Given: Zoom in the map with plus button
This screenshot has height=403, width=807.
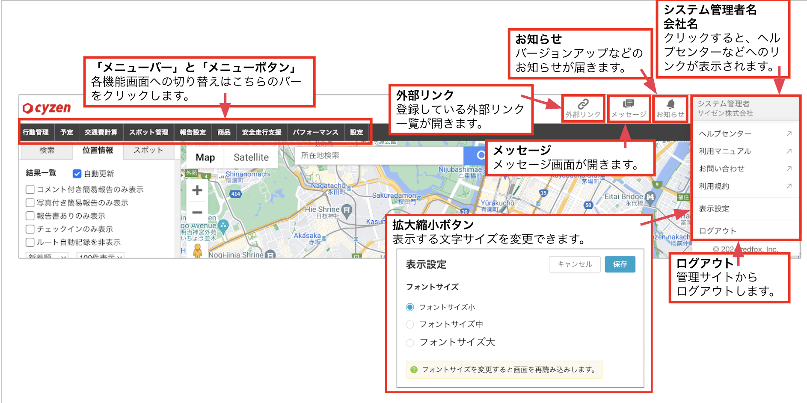Looking at the screenshot, I should click(x=197, y=190).
